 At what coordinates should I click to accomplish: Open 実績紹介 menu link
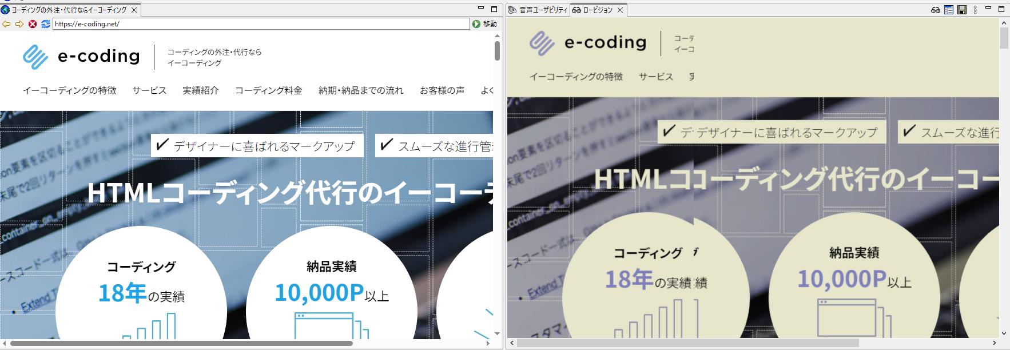click(201, 90)
